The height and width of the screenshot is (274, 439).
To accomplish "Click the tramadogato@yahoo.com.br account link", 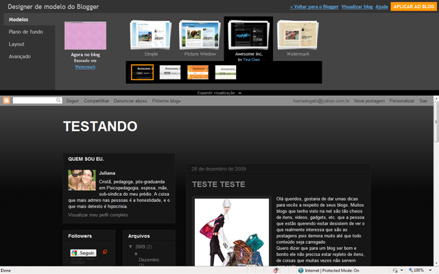I will point(321,101).
